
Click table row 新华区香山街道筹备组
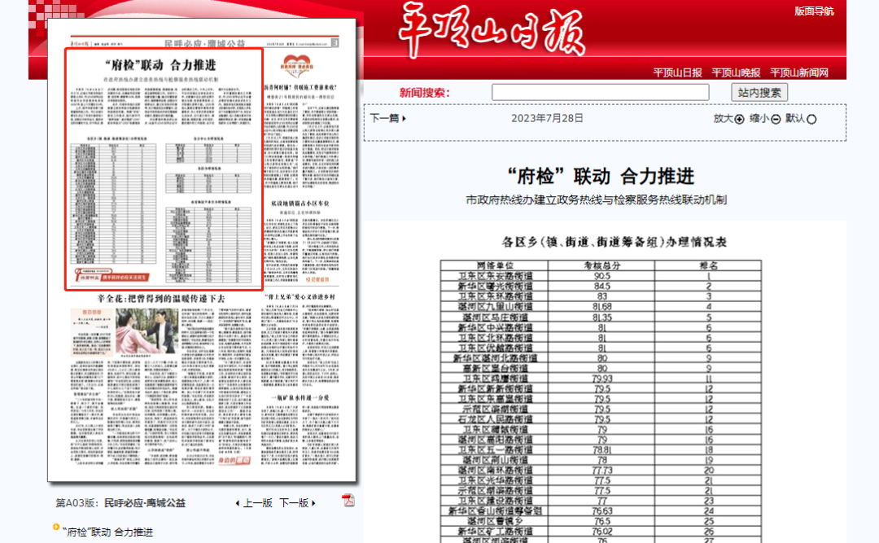coord(601,510)
